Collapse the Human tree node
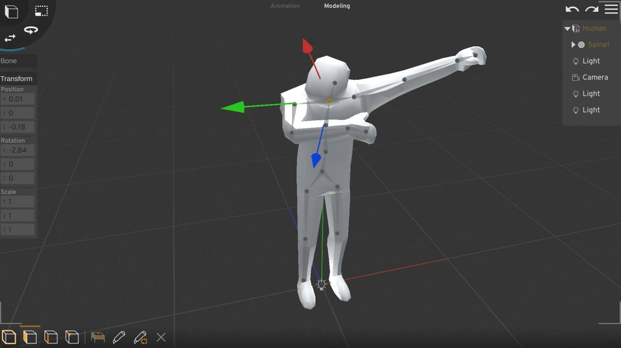621x348 pixels. pyautogui.click(x=568, y=28)
